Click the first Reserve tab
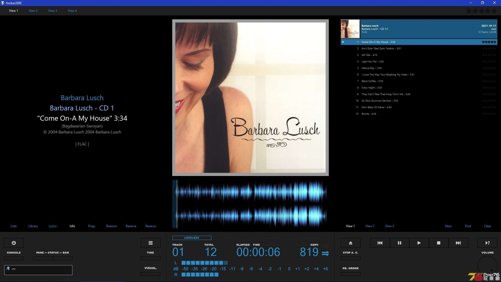The height and width of the screenshot is (282, 501). (111, 226)
